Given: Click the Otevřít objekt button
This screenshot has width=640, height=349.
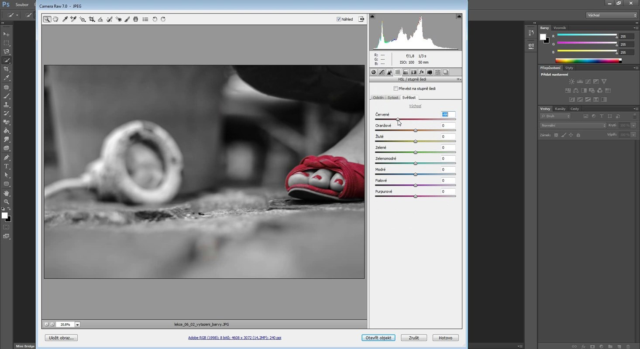Looking at the screenshot, I should point(378,338).
